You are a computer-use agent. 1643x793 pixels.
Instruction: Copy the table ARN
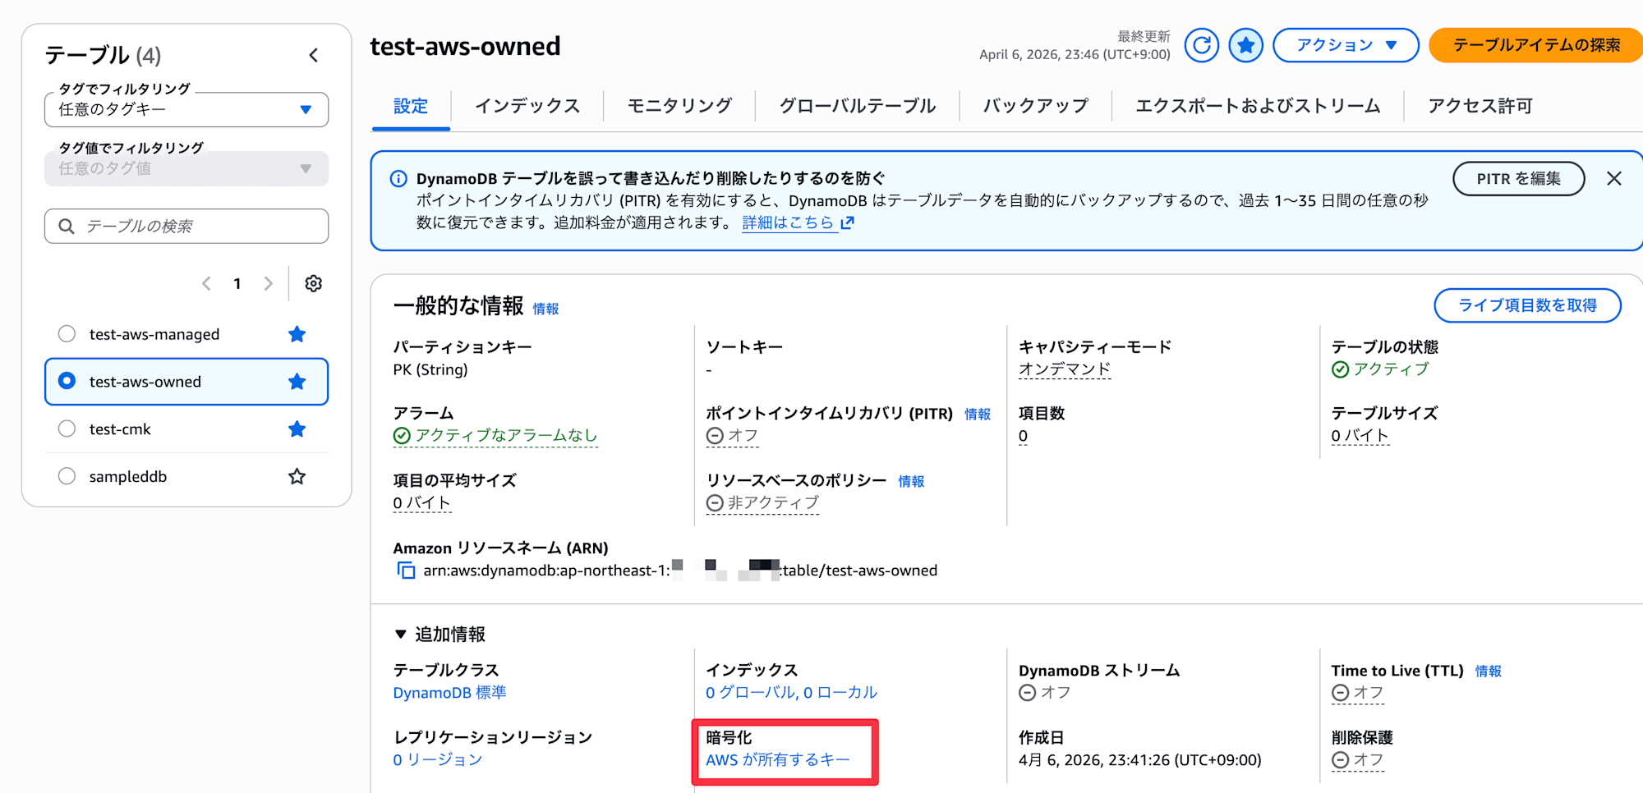406,571
